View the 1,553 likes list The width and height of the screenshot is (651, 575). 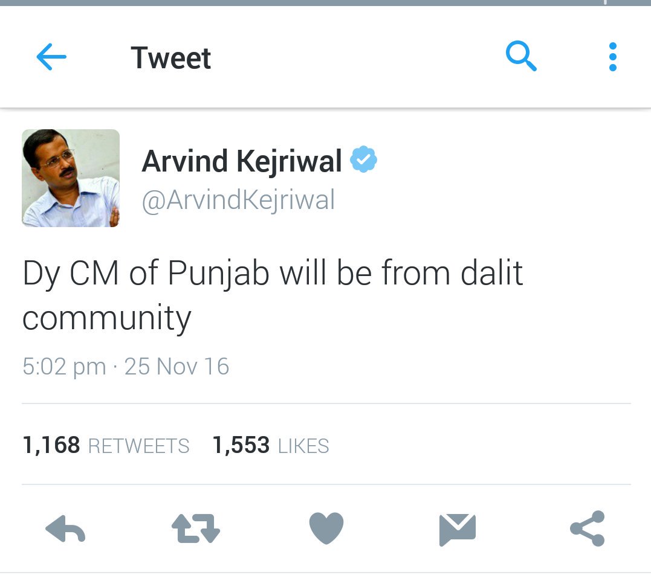click(x=271, y=446)
